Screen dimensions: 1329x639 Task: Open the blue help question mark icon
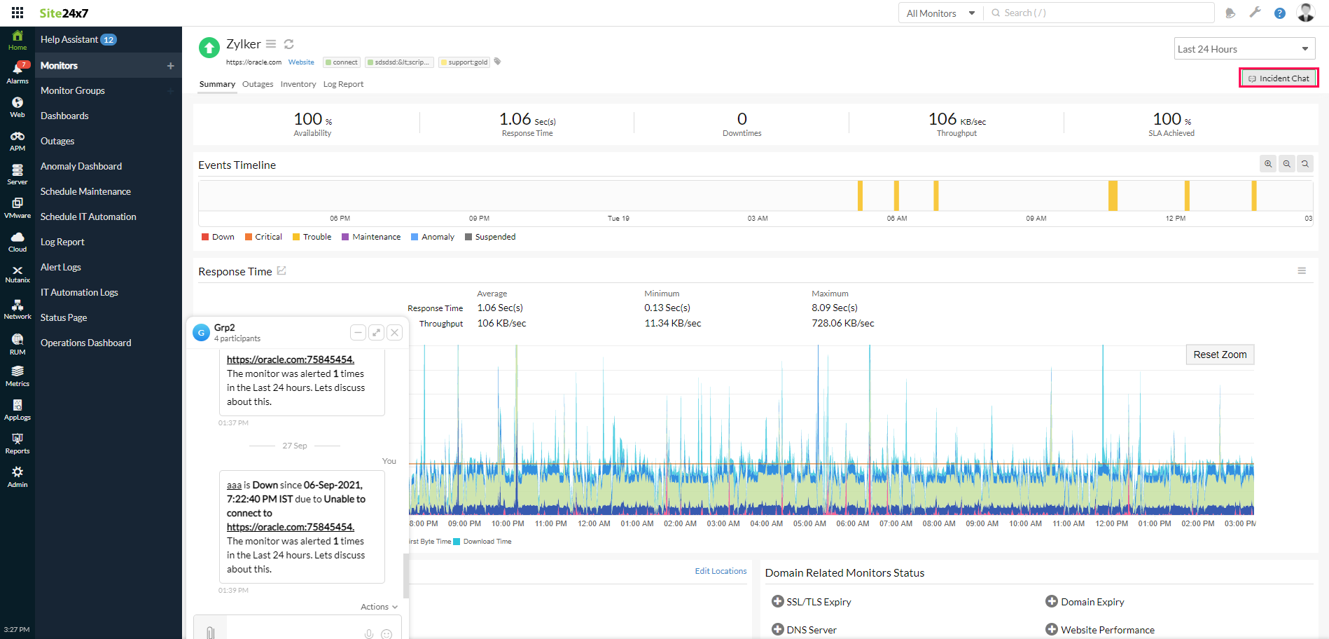pos(1279,13)
